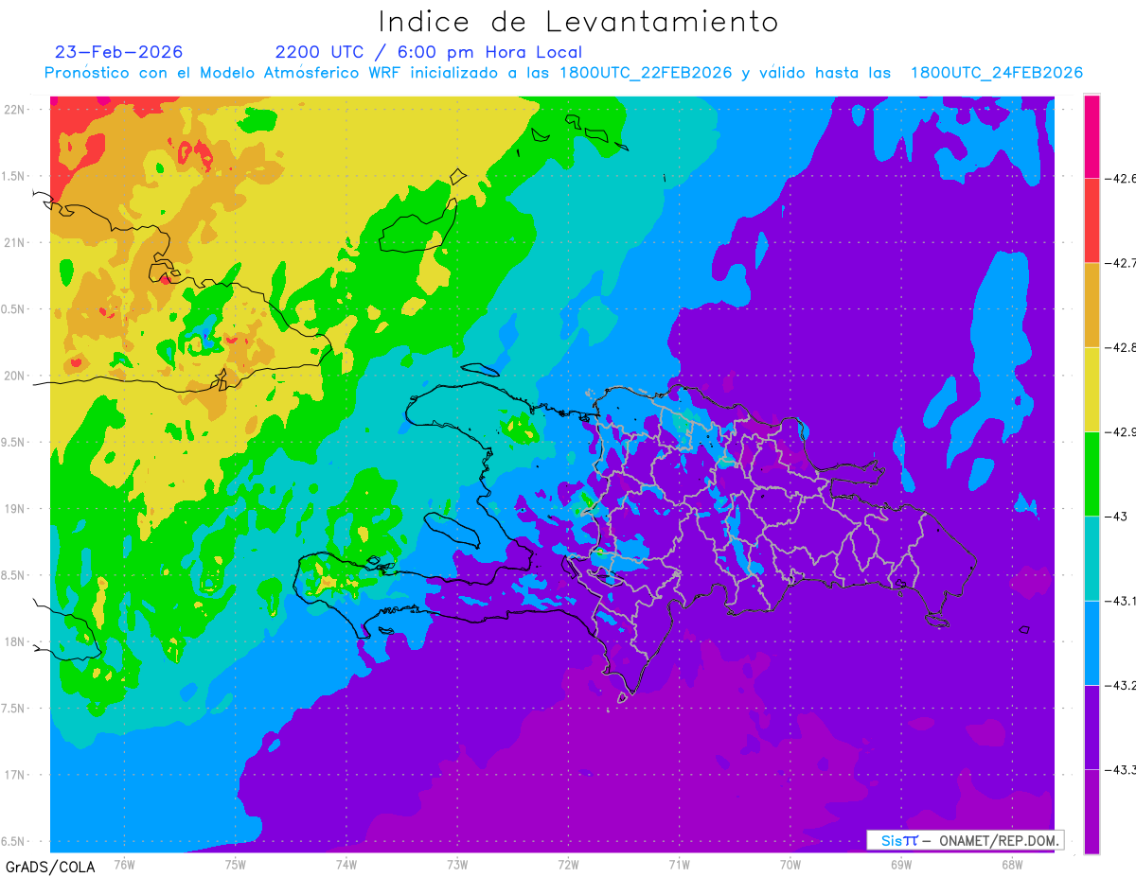
Task: Click latitude label "21N"
Action: (15, 242)
